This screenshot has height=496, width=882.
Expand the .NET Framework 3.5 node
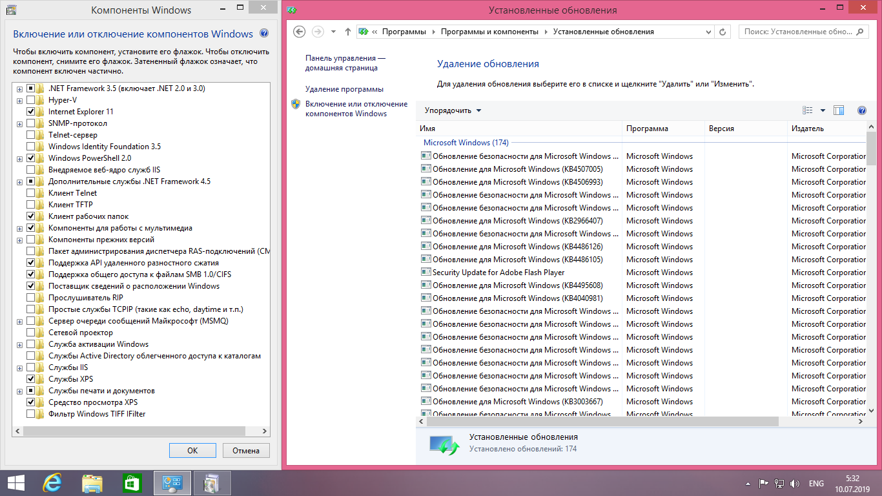19,88
